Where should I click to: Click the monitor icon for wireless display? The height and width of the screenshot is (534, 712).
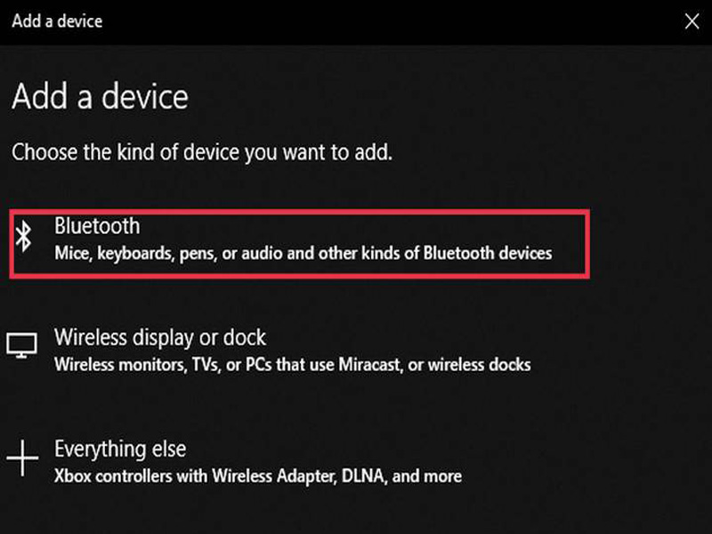tap(21, 345)
